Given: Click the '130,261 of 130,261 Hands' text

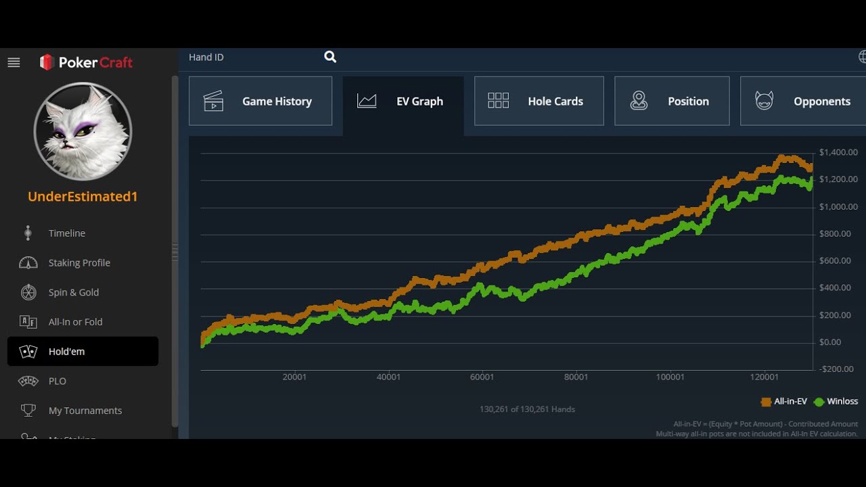Looking at the screenshot, I should (527, 409).
